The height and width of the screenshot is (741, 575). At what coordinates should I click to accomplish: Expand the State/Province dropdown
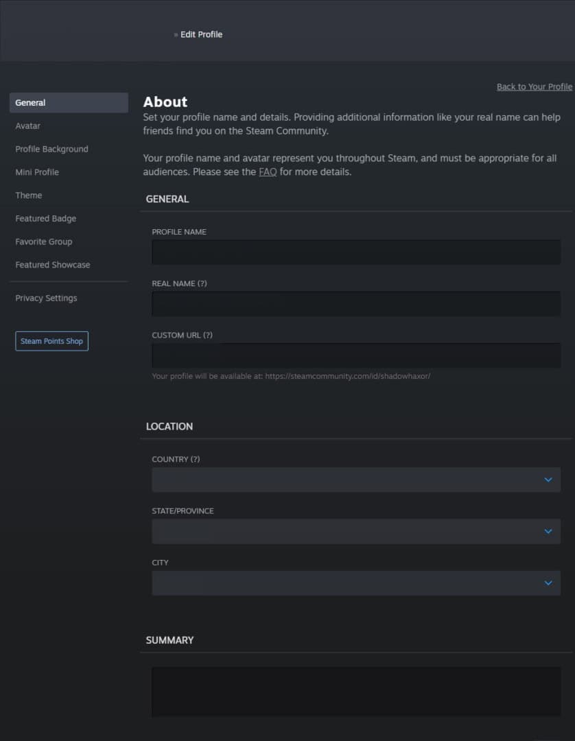356,531
